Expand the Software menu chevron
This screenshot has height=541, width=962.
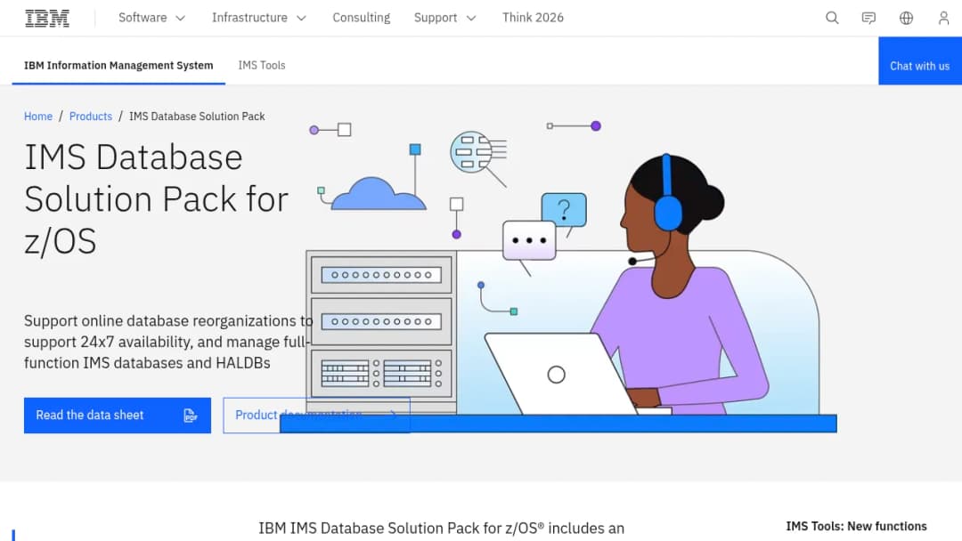coord(180,19)
